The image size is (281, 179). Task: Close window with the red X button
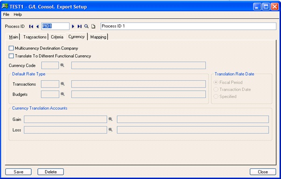(x=275, y=7)
